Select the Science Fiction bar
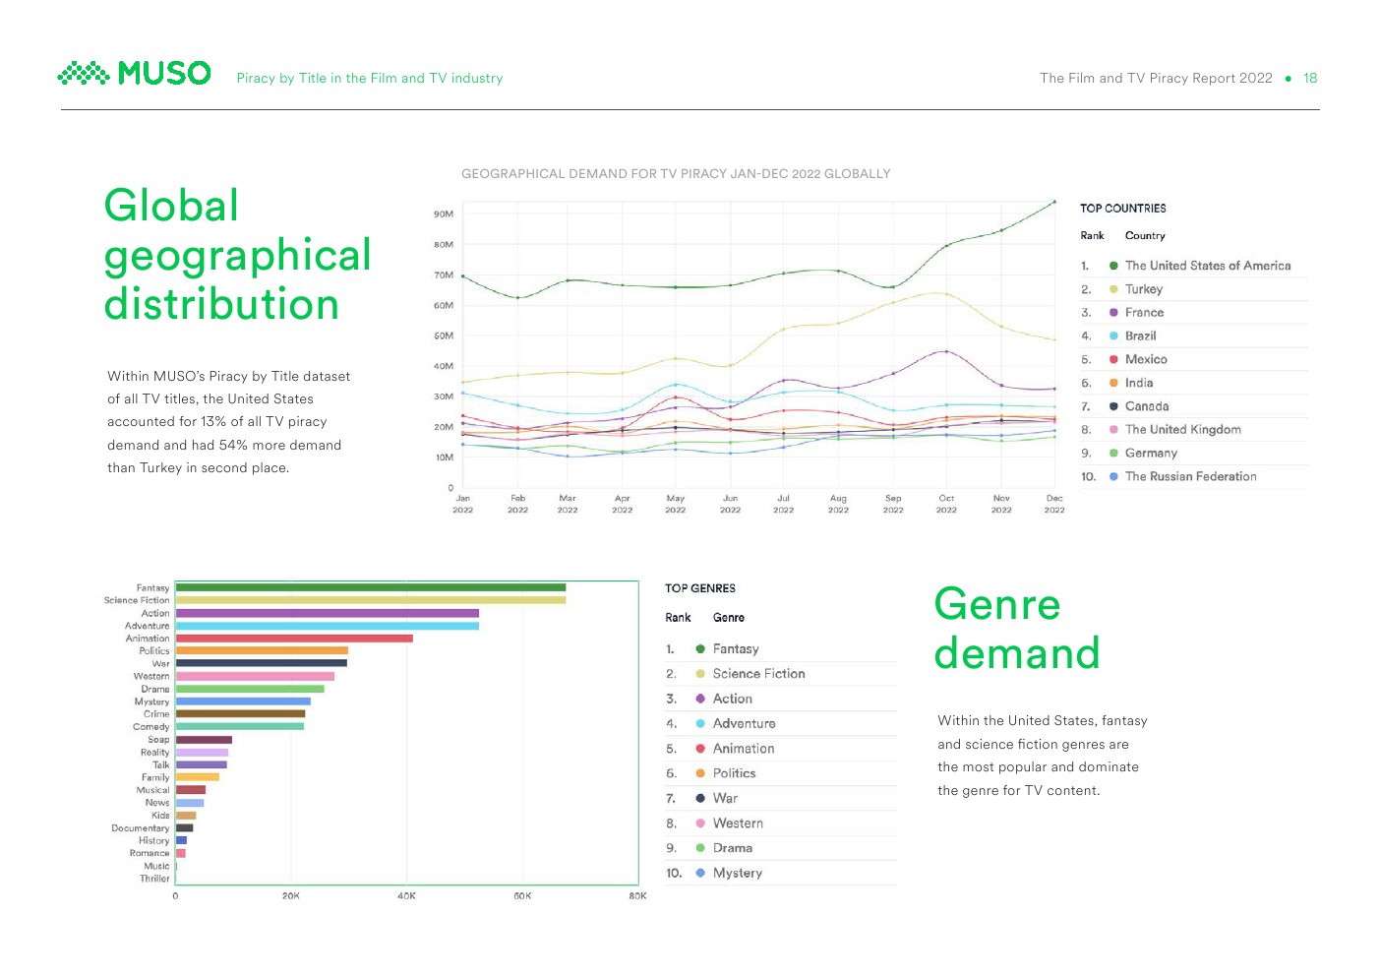1380x976 pixels. click(370, 600)
